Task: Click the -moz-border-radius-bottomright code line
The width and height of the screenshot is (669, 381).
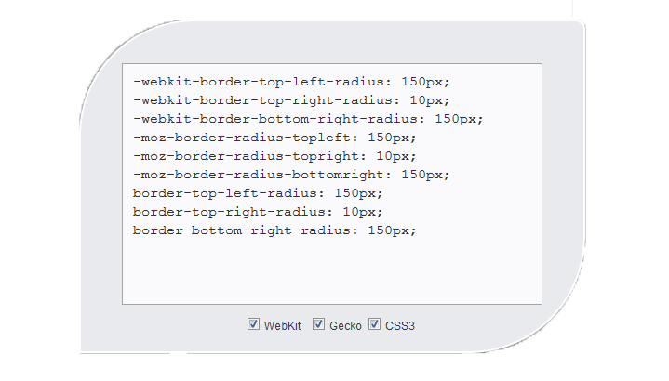Action: (x=291, y=175)
